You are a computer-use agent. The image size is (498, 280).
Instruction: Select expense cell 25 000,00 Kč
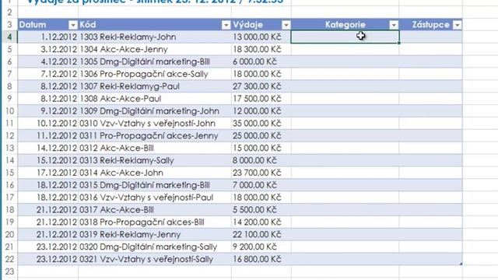coord(261,135)
